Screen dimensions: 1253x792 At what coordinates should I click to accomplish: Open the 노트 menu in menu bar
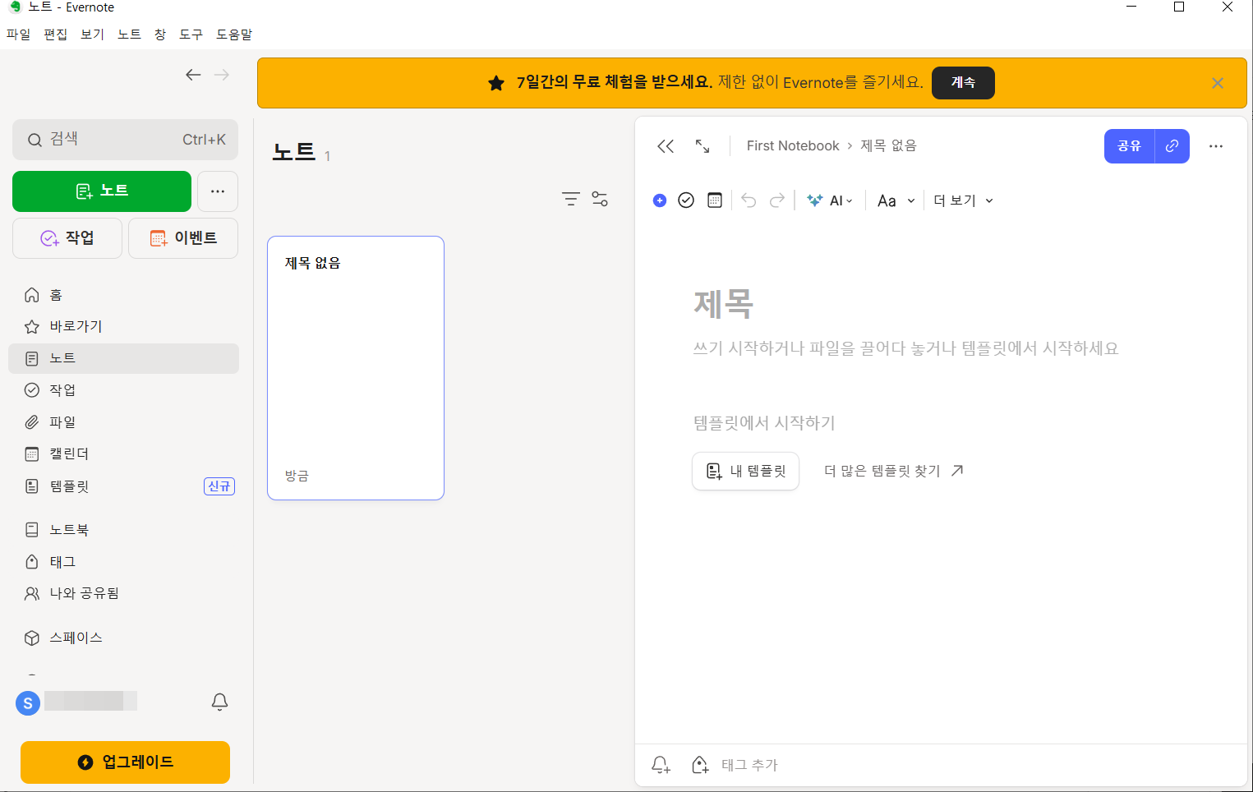click(130, 35)
